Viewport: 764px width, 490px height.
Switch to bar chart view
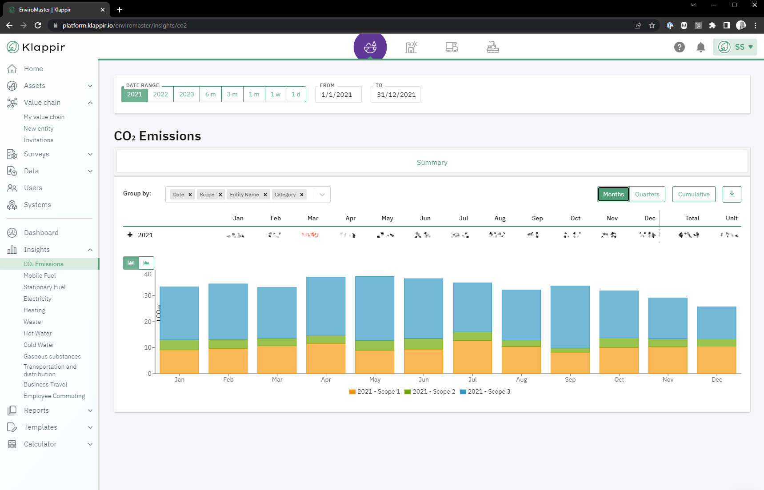click(x=131, y=263)
